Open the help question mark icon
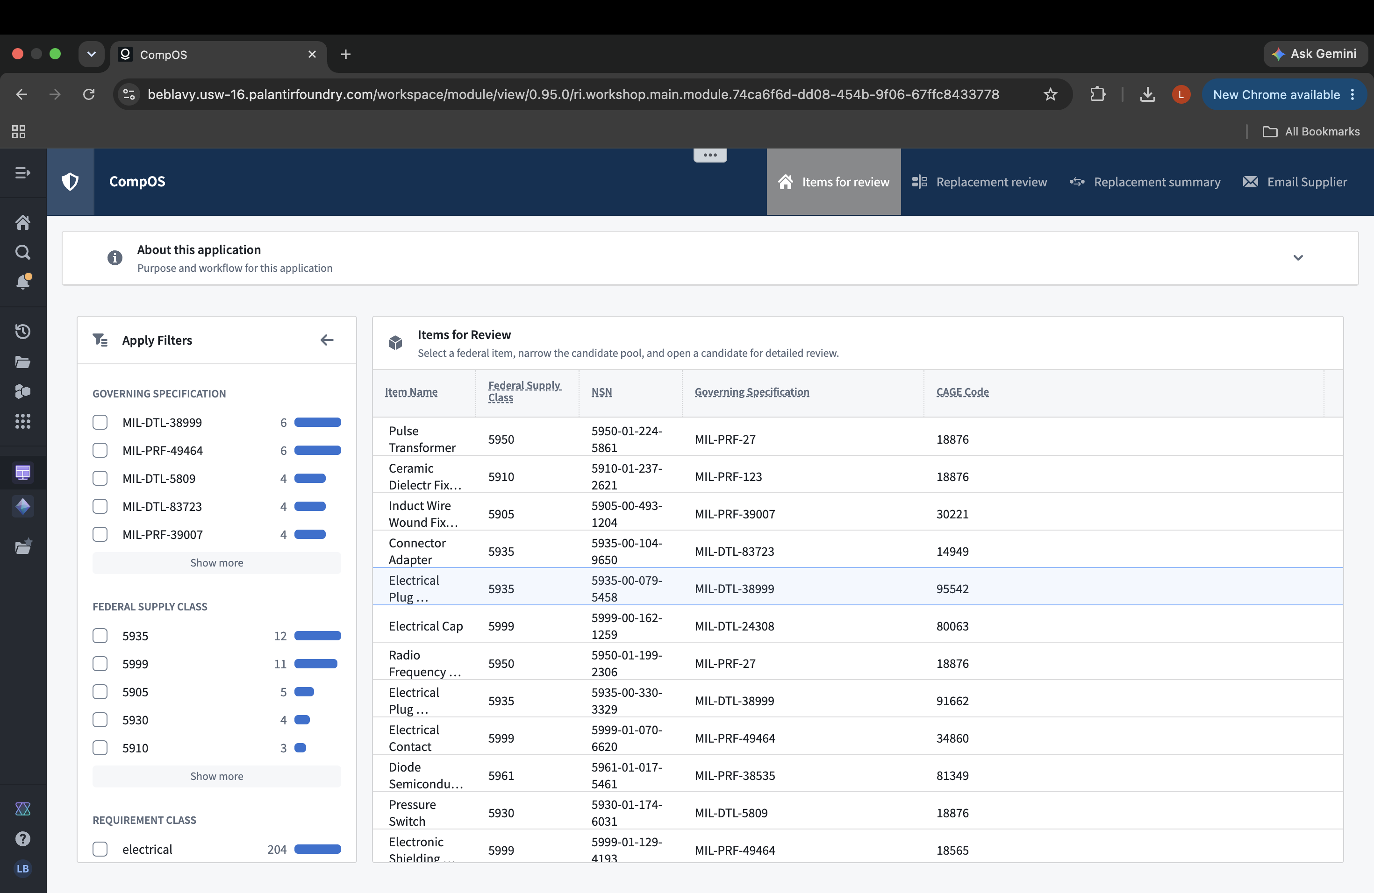The width and height of the screenshot is (1374, 893). pyautogui.click(x=22, y=839)
